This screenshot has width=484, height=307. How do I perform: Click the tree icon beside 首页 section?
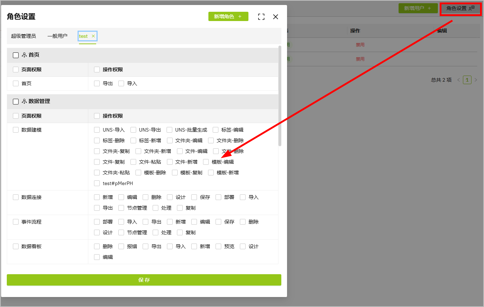click(x=24, y=55)
